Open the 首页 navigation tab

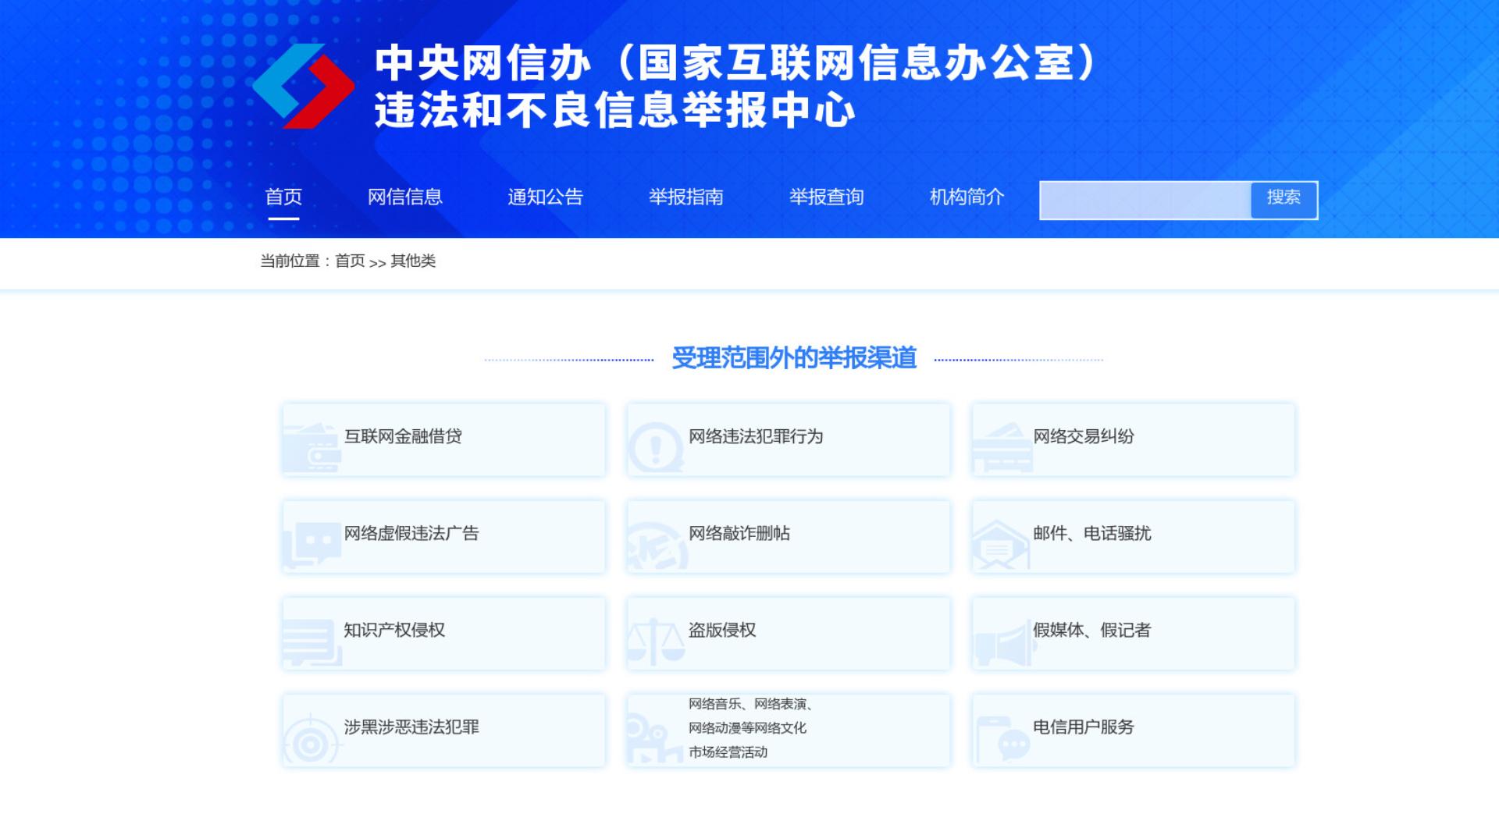[283, 197]
